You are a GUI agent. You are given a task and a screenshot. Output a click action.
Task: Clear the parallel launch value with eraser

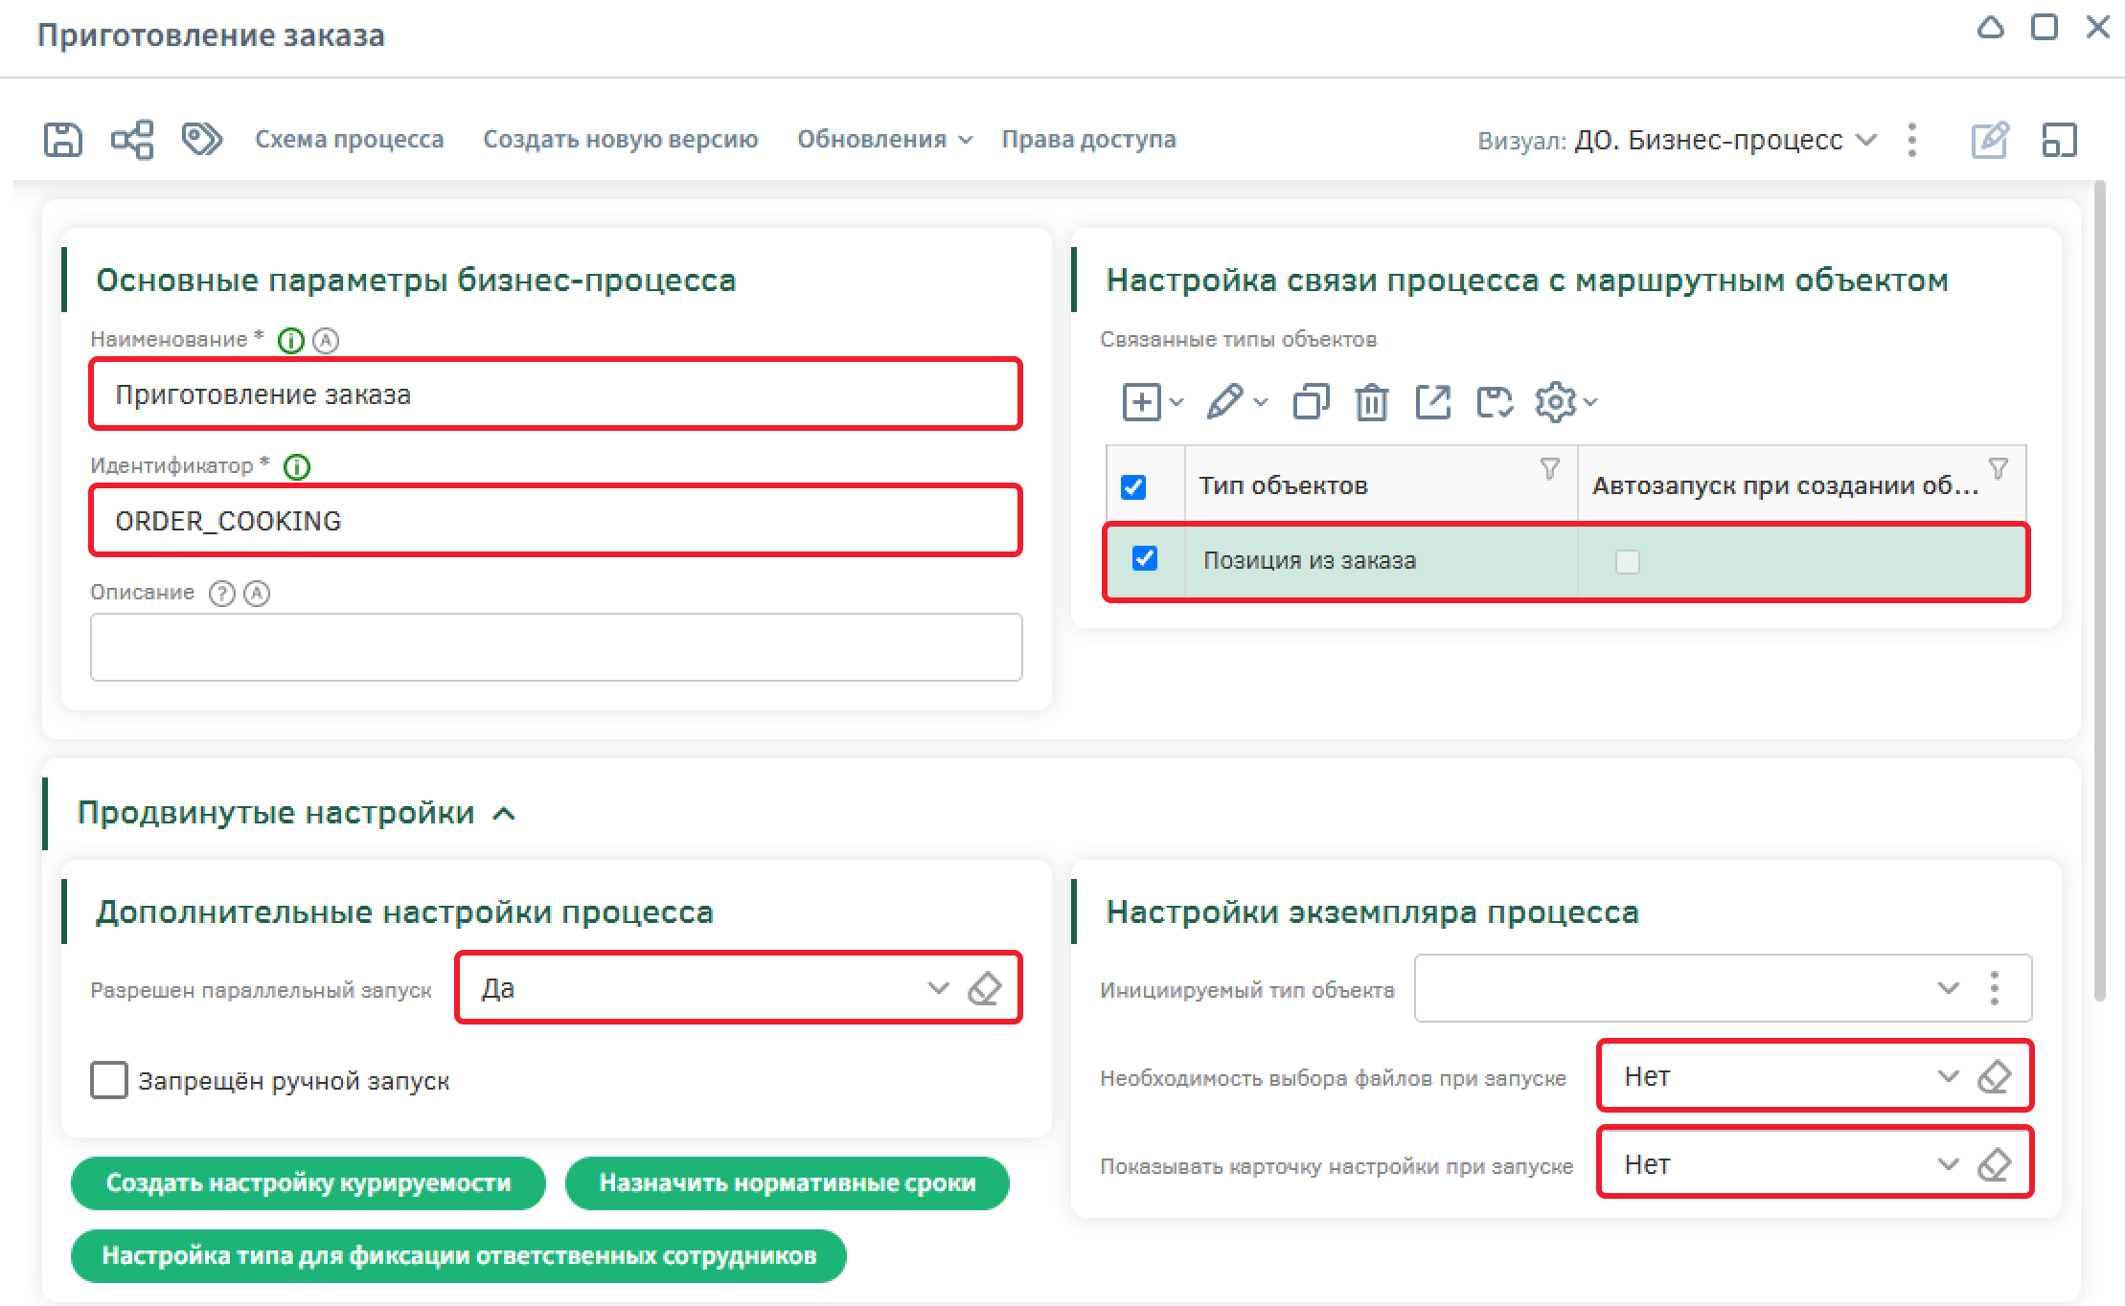pos(984,988)
